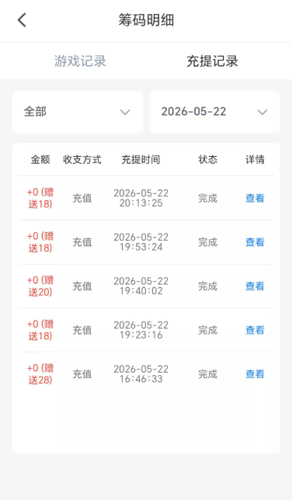292x500 pixels.
Task: Click 查看 on the 19:40:02 row
Action: [255, 286]
